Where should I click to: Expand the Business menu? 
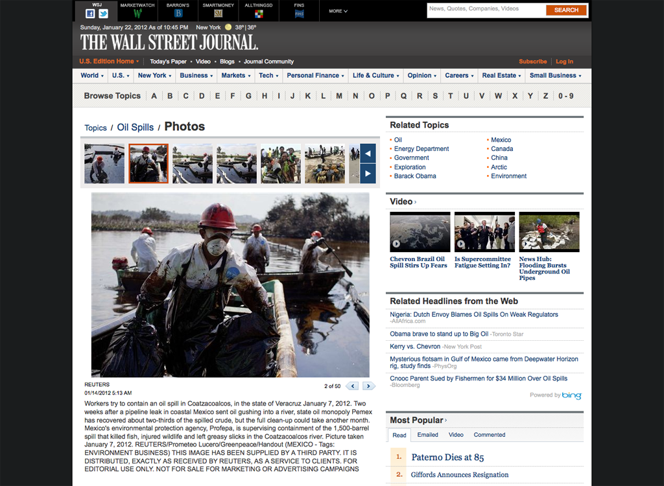pyautogui.click(x=196, y=75)
